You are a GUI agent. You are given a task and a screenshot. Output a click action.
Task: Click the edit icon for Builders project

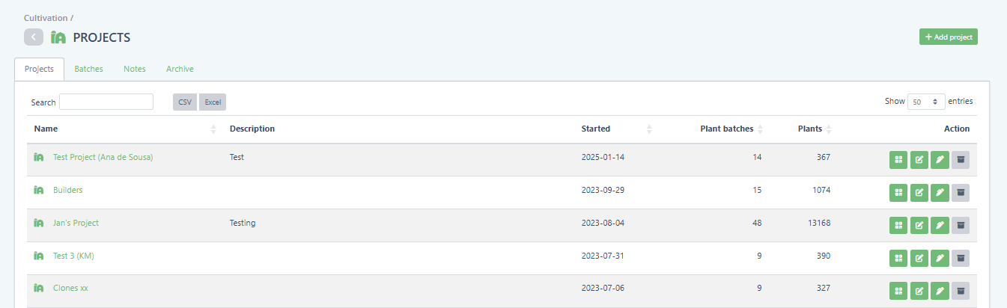pos(919,192)
